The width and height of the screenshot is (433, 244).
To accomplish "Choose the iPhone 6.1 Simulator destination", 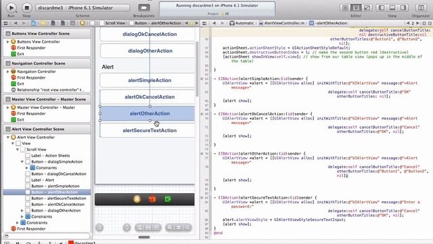I will [91, 7].
